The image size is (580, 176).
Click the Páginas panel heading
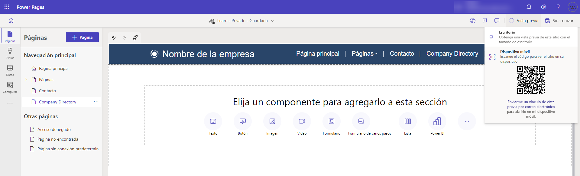[35, 37]
